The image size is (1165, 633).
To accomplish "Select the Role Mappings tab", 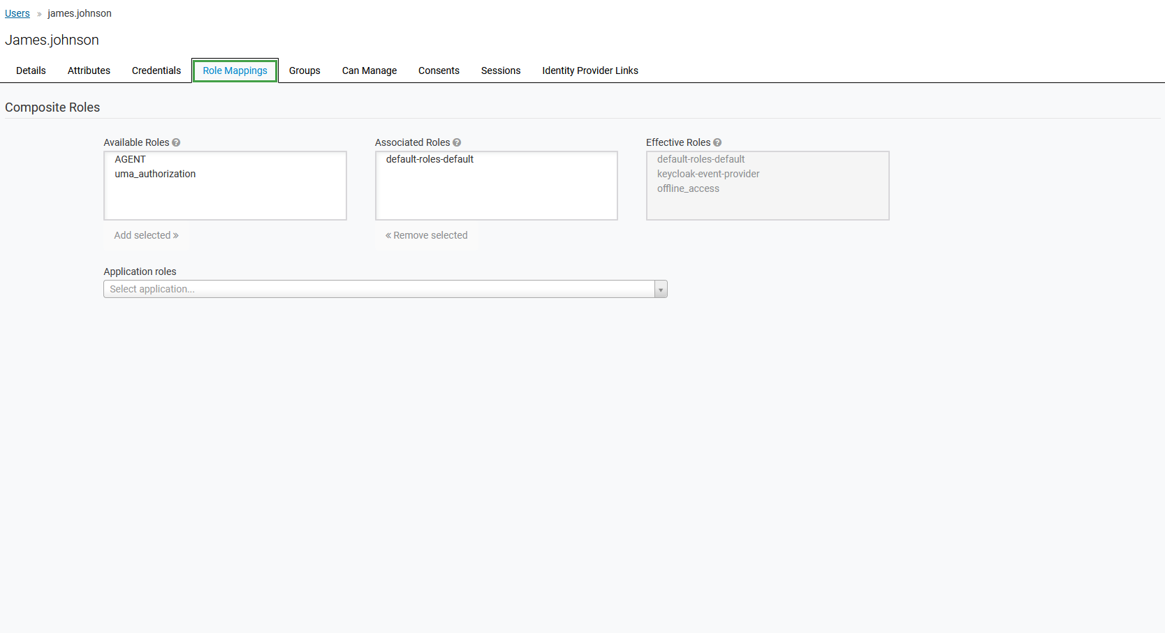I will 235,70.
